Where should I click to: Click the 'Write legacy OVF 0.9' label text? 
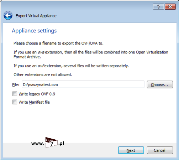coord(37,94)
